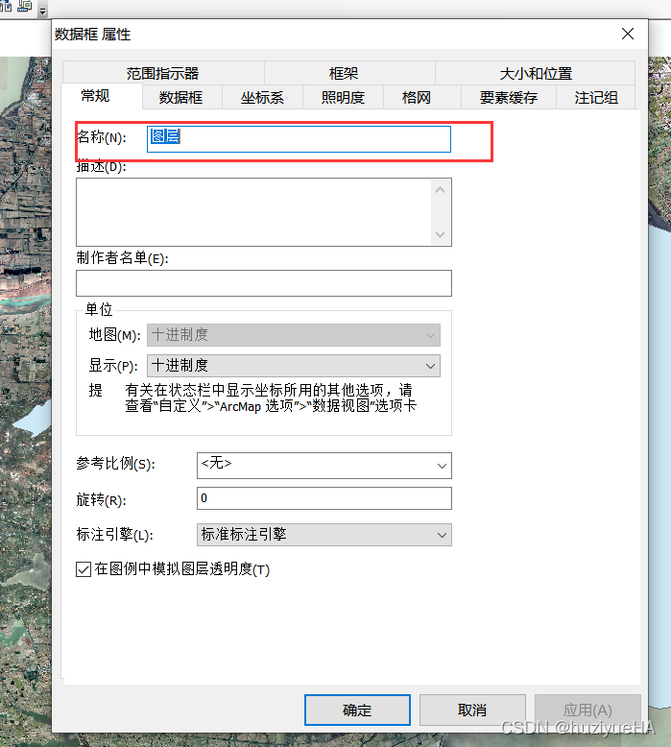Click the 制作者名单 credits input field
Viewport: 671px width, 747px height.
click(264, 283)
